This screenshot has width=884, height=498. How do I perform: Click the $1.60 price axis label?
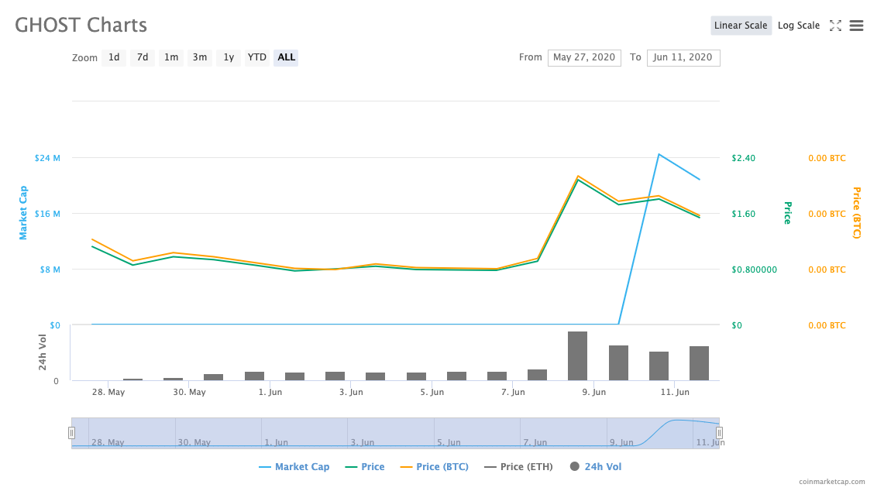coord(743,214)
